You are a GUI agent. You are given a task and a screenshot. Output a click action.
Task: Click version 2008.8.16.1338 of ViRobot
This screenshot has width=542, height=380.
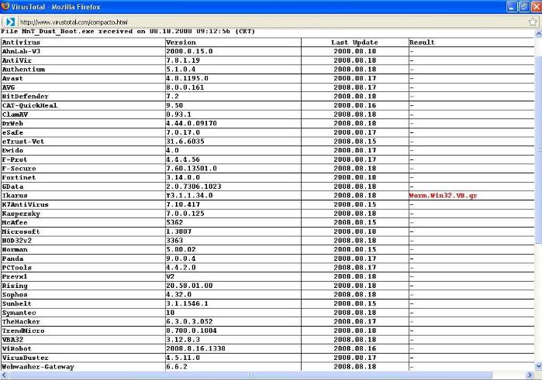click(195, 348)
